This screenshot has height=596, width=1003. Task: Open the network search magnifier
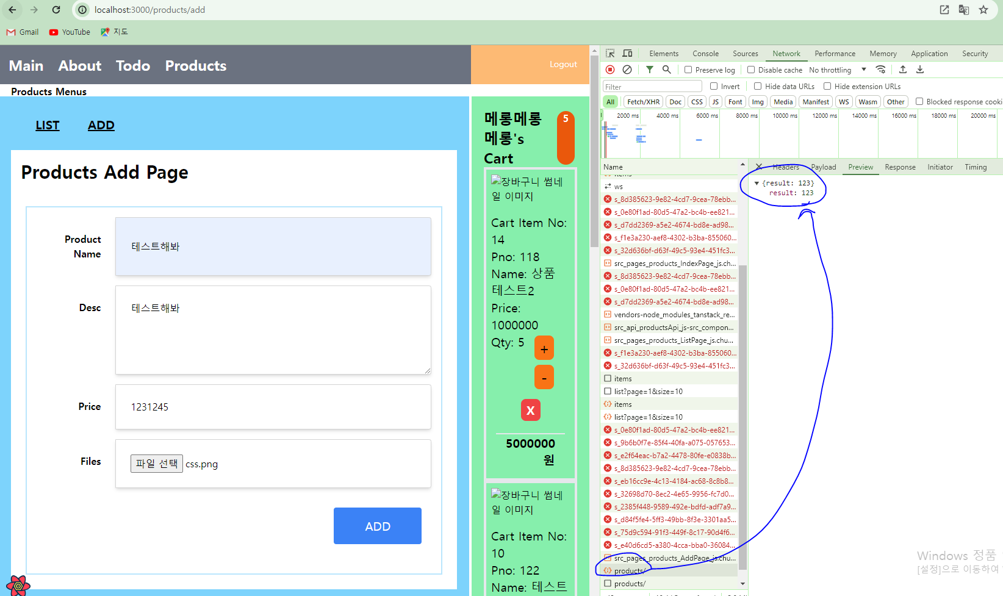[x=667, y=70]
